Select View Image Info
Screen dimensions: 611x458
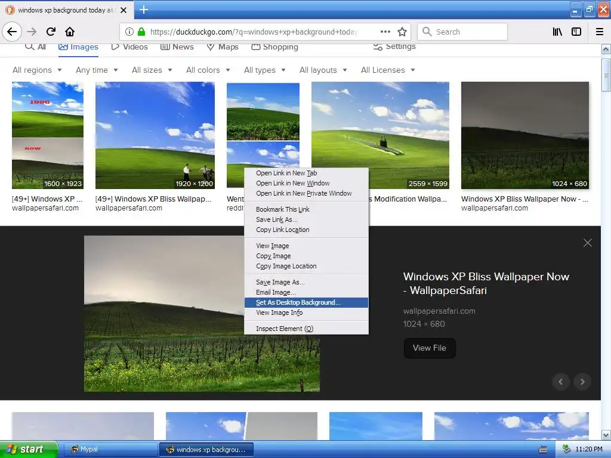306,312
